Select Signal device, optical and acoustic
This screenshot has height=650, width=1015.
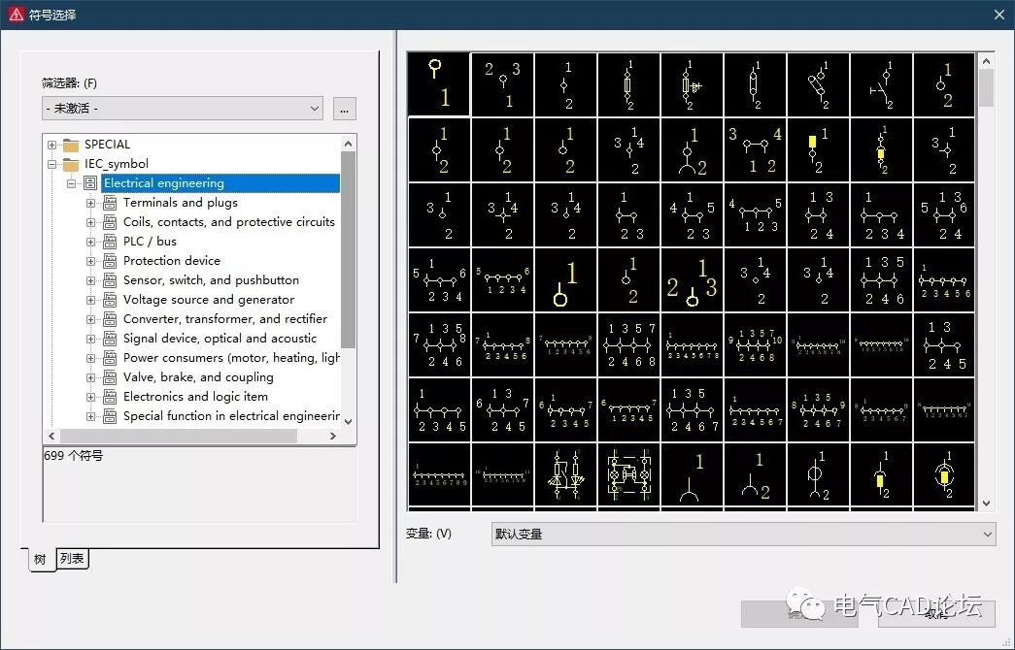pyautogui.click(x=220, y=339)
